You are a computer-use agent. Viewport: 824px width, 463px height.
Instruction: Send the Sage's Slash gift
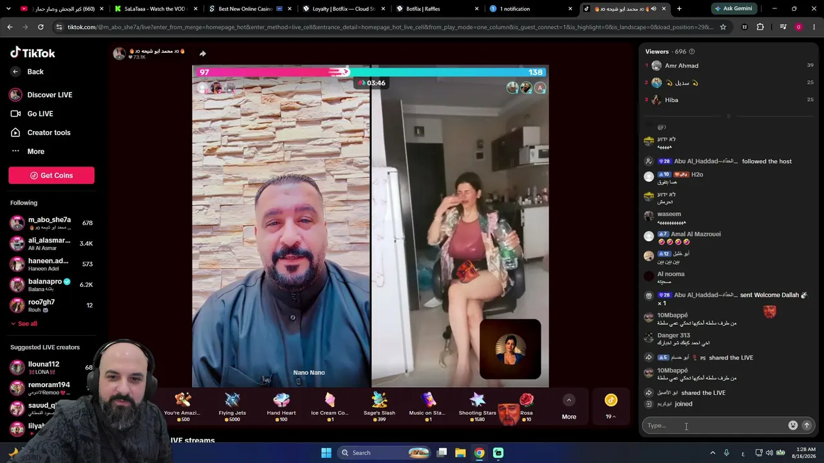379,407
